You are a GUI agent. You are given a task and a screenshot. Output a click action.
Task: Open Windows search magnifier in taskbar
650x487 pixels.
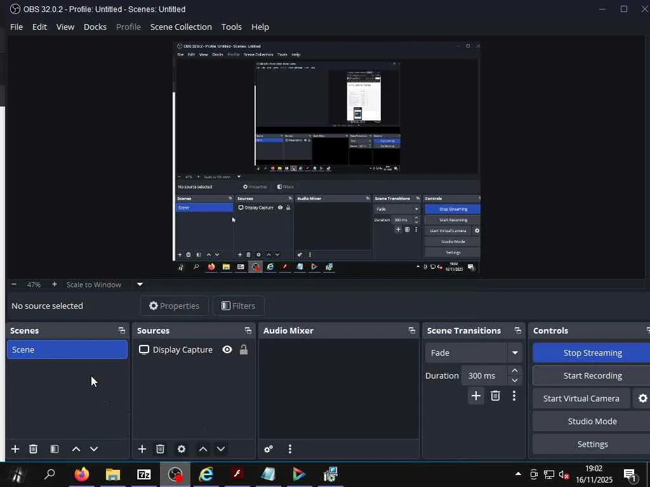click(x=50, y=474)
